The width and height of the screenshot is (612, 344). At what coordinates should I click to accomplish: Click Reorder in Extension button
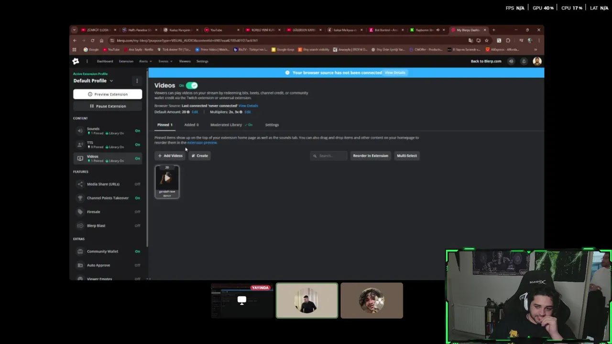(x=371, y=156)
